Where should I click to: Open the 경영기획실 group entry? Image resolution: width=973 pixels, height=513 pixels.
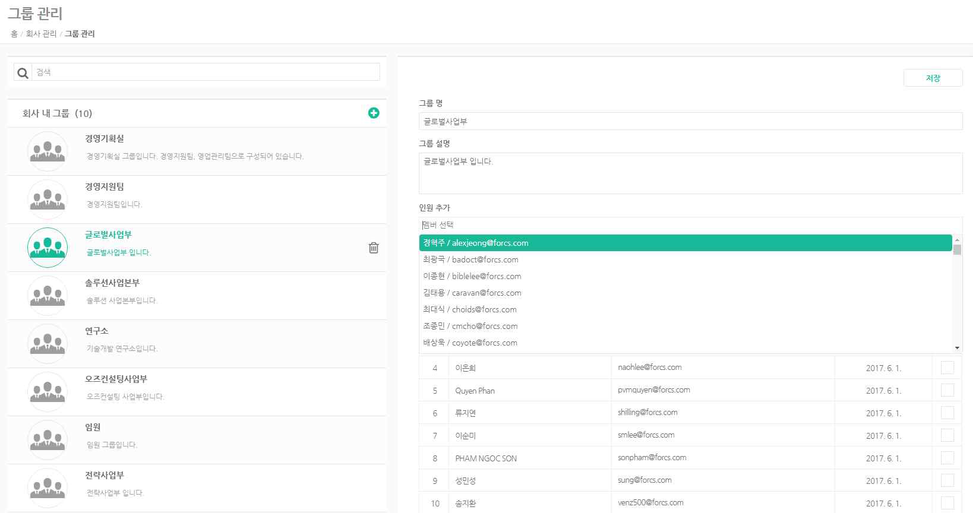(x=197, y=151)
